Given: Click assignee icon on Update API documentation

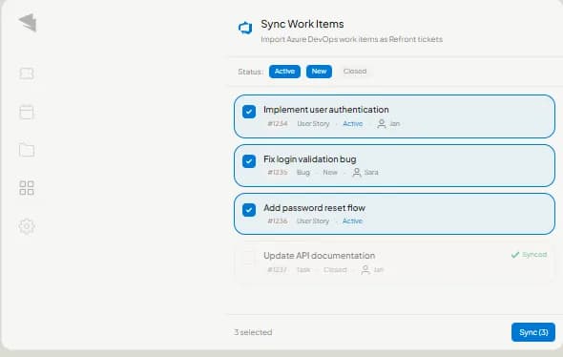Looking at the screenshot, I should (x=365, y=270).
